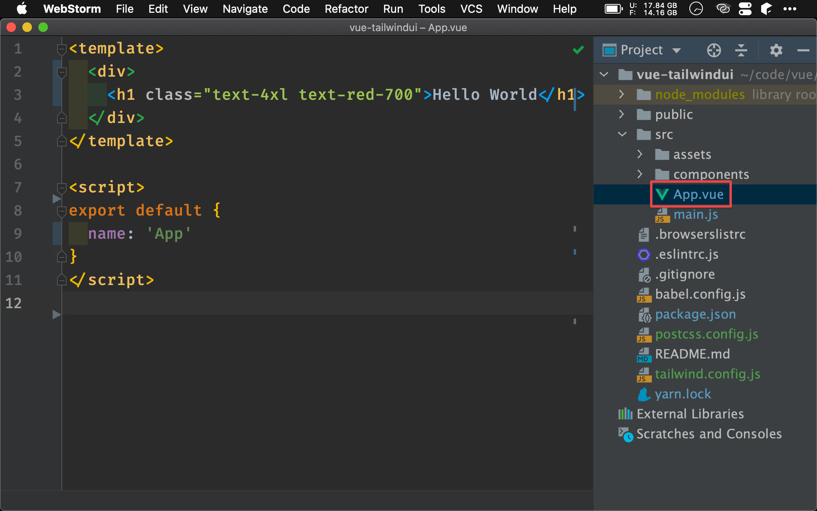This screenshot has width=817, height=511.
Task: Open babel.config.js file
Action: (700, 294)
